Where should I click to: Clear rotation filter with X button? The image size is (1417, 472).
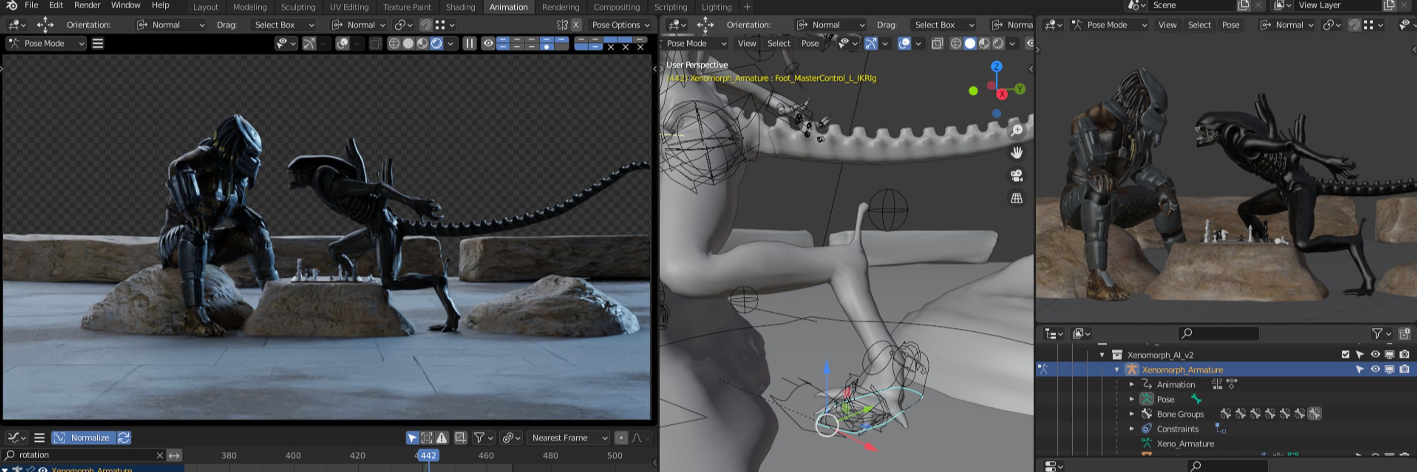pos(160,455)
